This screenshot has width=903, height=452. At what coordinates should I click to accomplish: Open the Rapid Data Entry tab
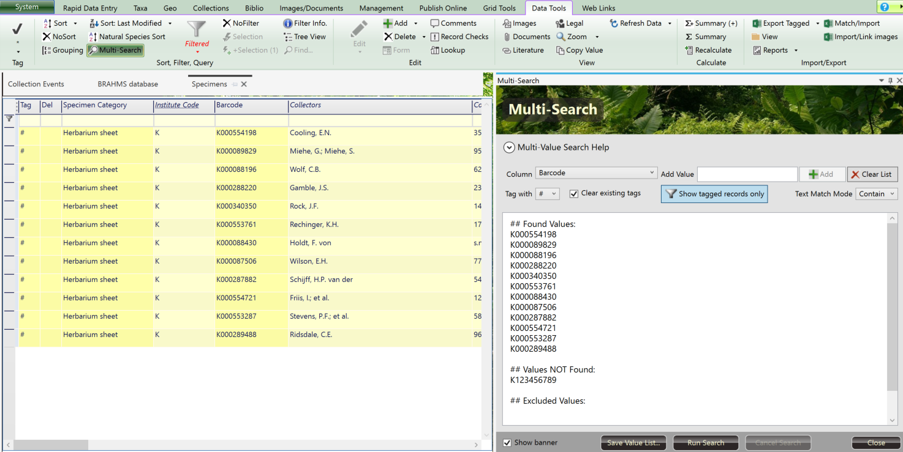[90, 8]
